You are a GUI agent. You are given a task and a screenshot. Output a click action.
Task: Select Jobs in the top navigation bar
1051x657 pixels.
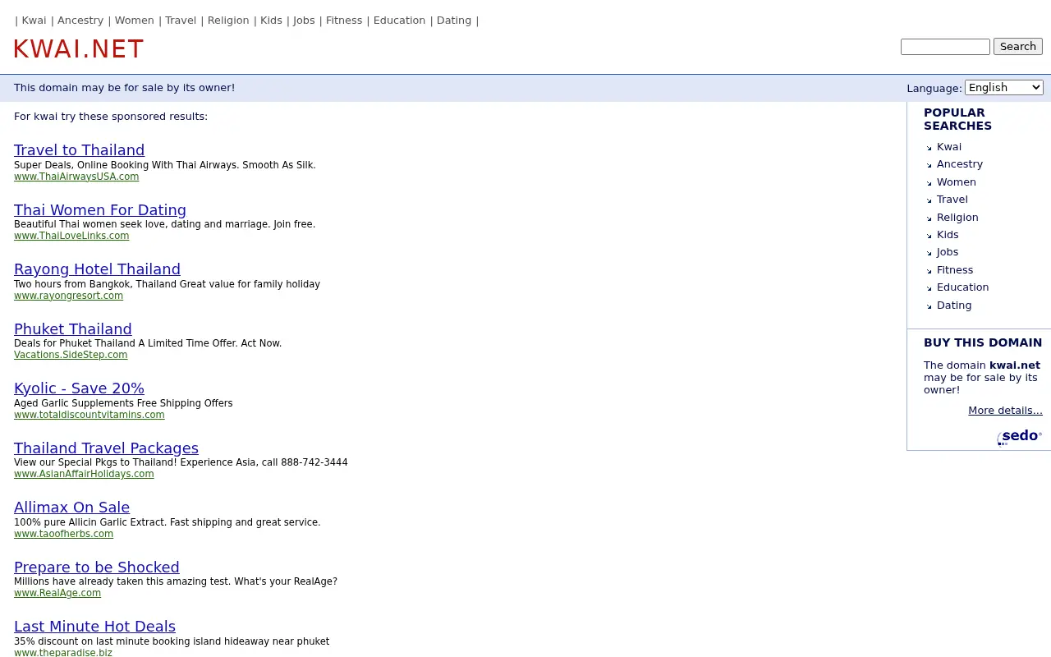[304, 21]
